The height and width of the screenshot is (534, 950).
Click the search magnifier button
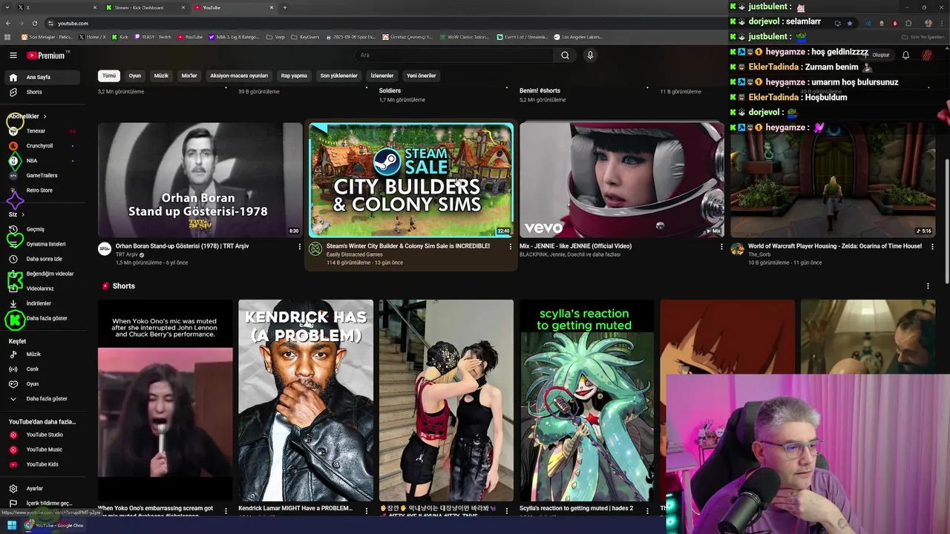[x=565, y=55]
